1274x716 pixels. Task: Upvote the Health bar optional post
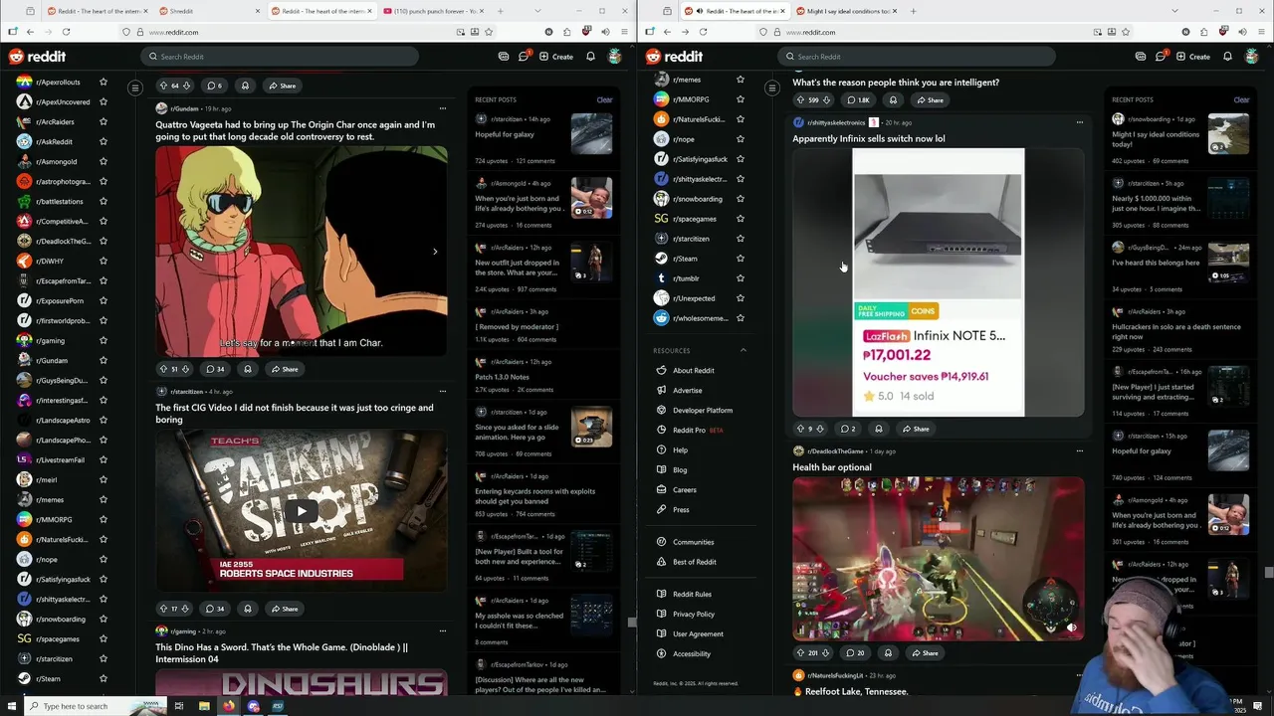[801, 653]
